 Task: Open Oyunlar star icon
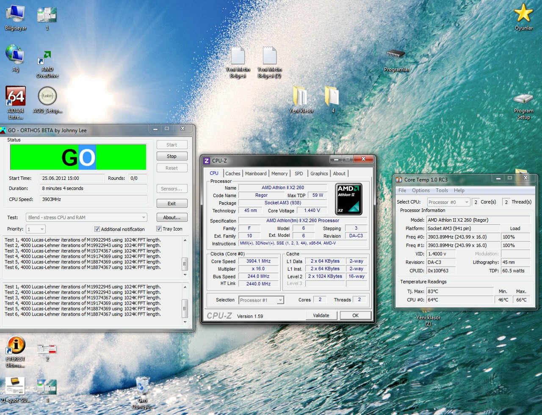click(523, 17)
